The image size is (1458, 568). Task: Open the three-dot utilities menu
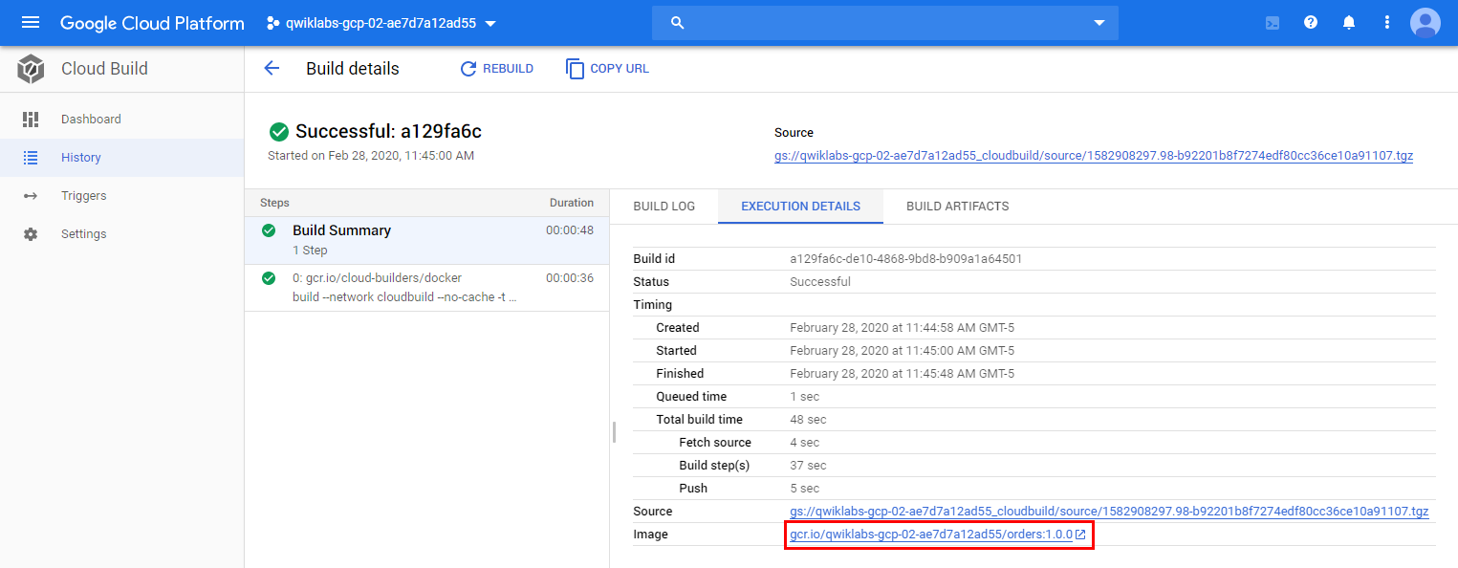[1387, 23]
